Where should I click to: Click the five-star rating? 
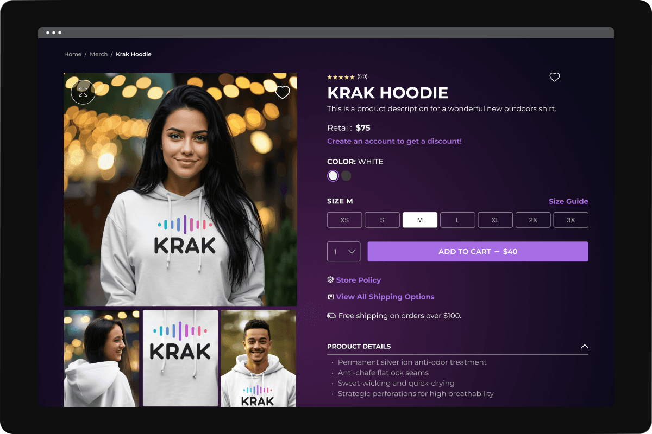pos(341,77)
